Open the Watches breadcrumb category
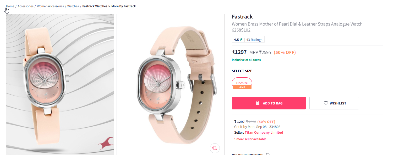Screen dimensions: 399x155 coord(73,6)
